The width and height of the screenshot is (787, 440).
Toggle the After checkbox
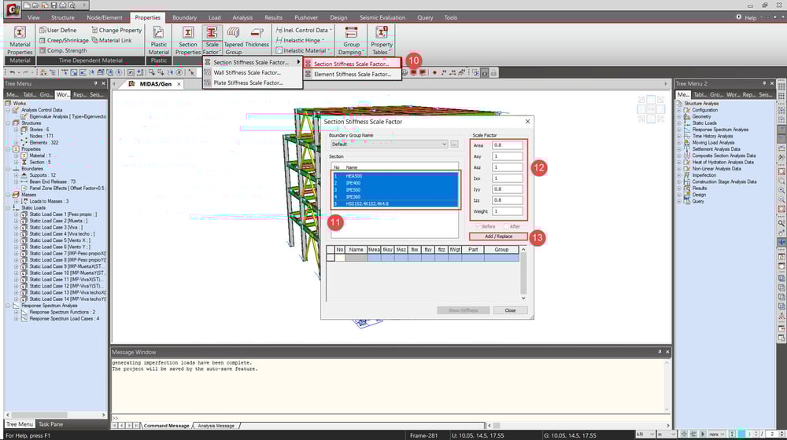(x=506, y=226)
